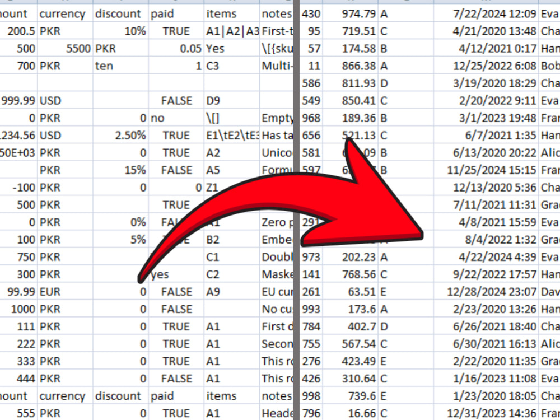Select the items cell B2

[232, 240]
